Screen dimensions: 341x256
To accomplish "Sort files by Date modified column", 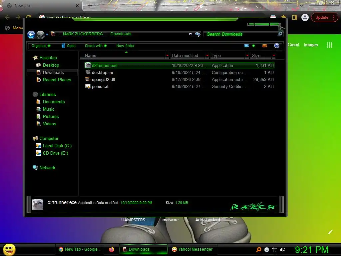I will [188, 56].
